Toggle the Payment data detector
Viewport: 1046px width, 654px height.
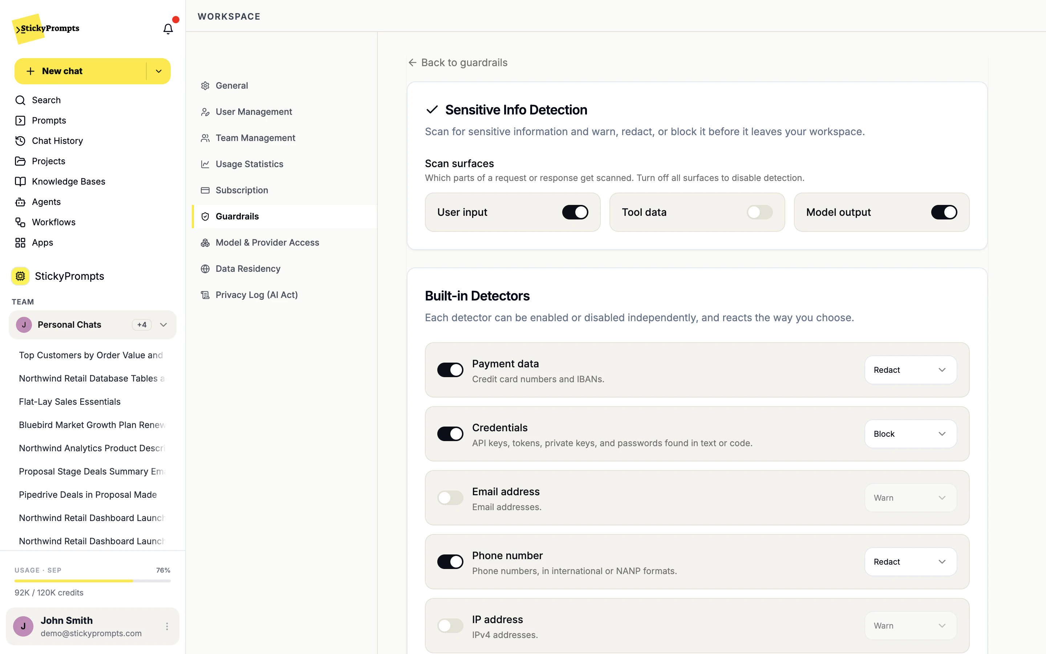coord(450,370)
